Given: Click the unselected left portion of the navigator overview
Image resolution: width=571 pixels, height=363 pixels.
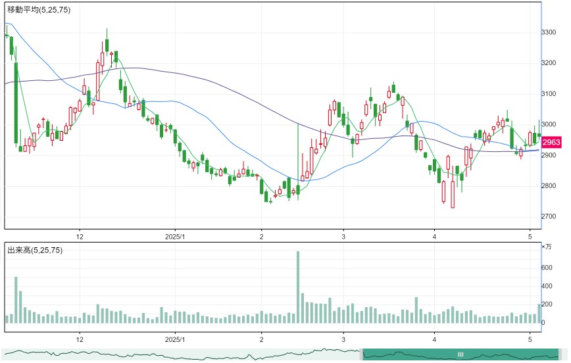Looking at the screenshot, I should [x=181, y=354].
